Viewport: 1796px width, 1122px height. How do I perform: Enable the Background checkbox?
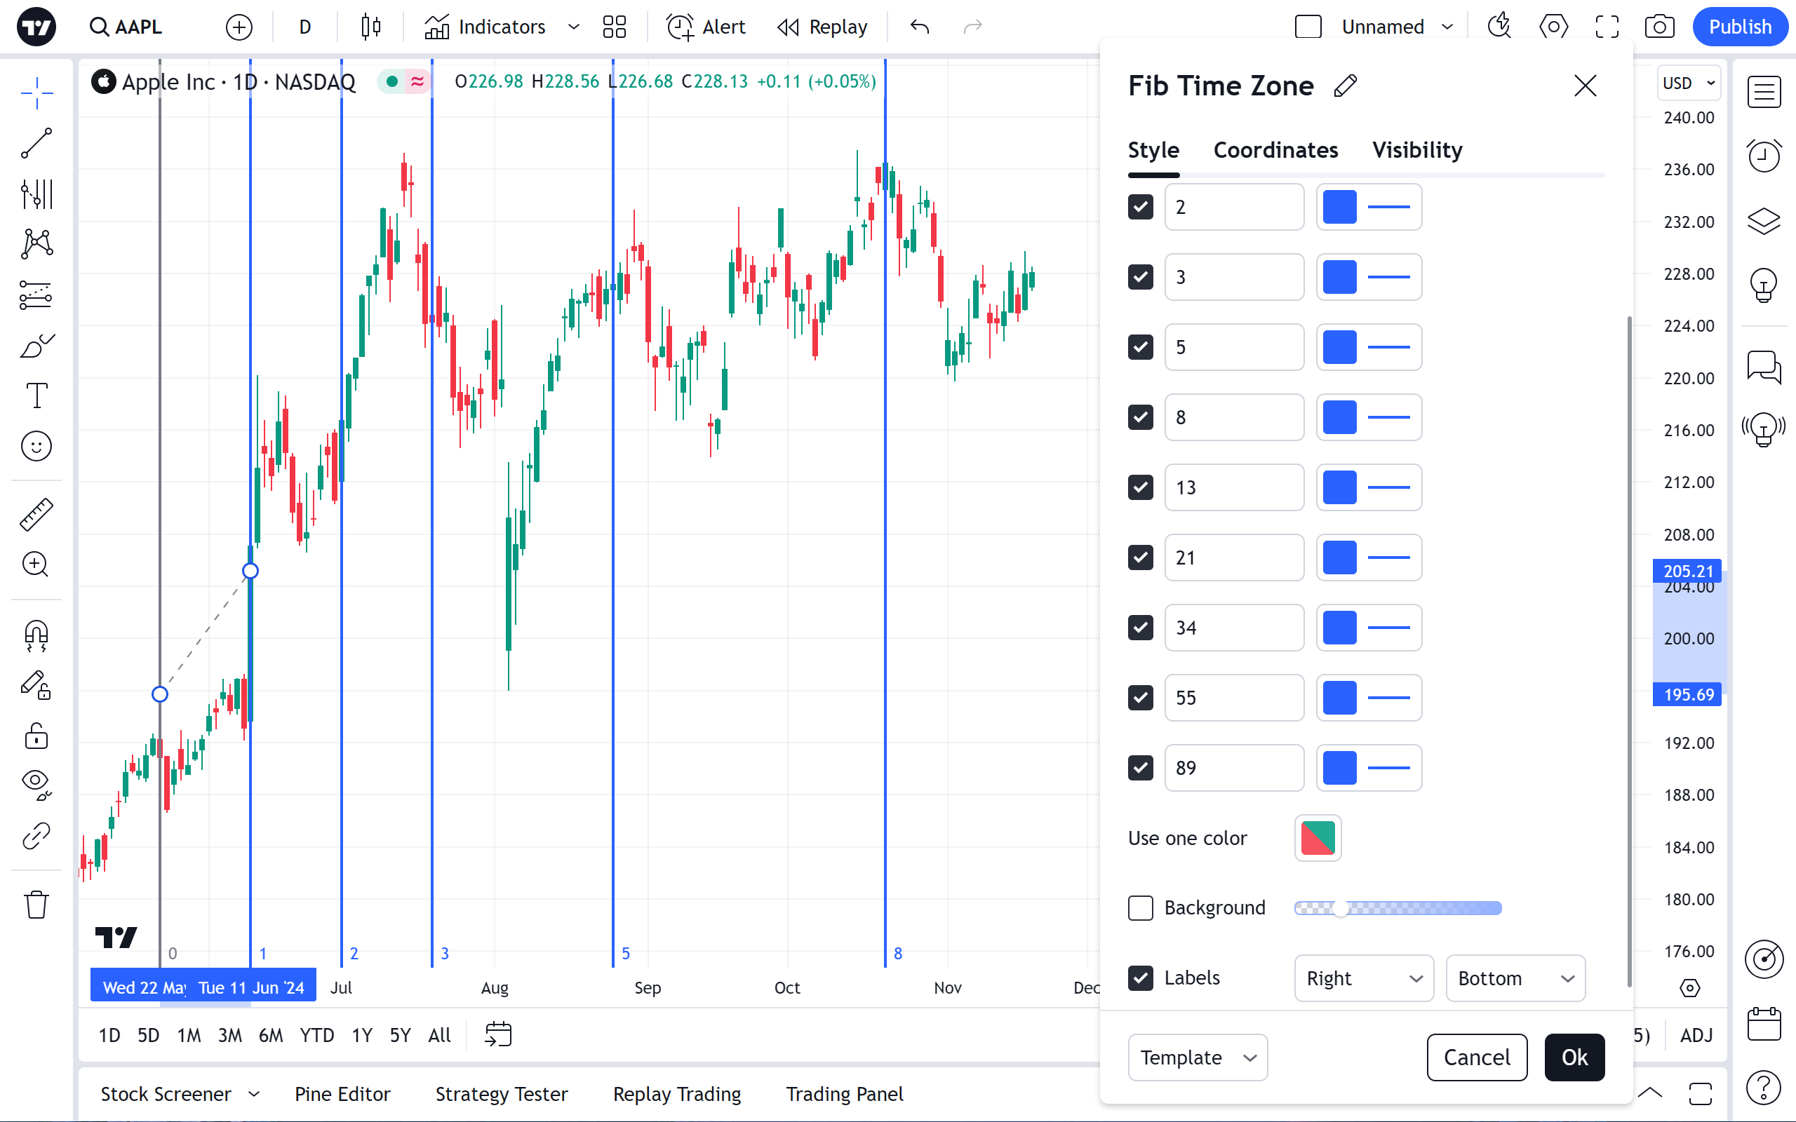1140,907
